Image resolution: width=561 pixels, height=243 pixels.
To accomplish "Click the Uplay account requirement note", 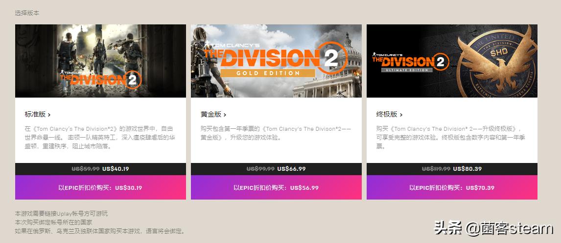I will pyautogui.click(x=61, y=214).
